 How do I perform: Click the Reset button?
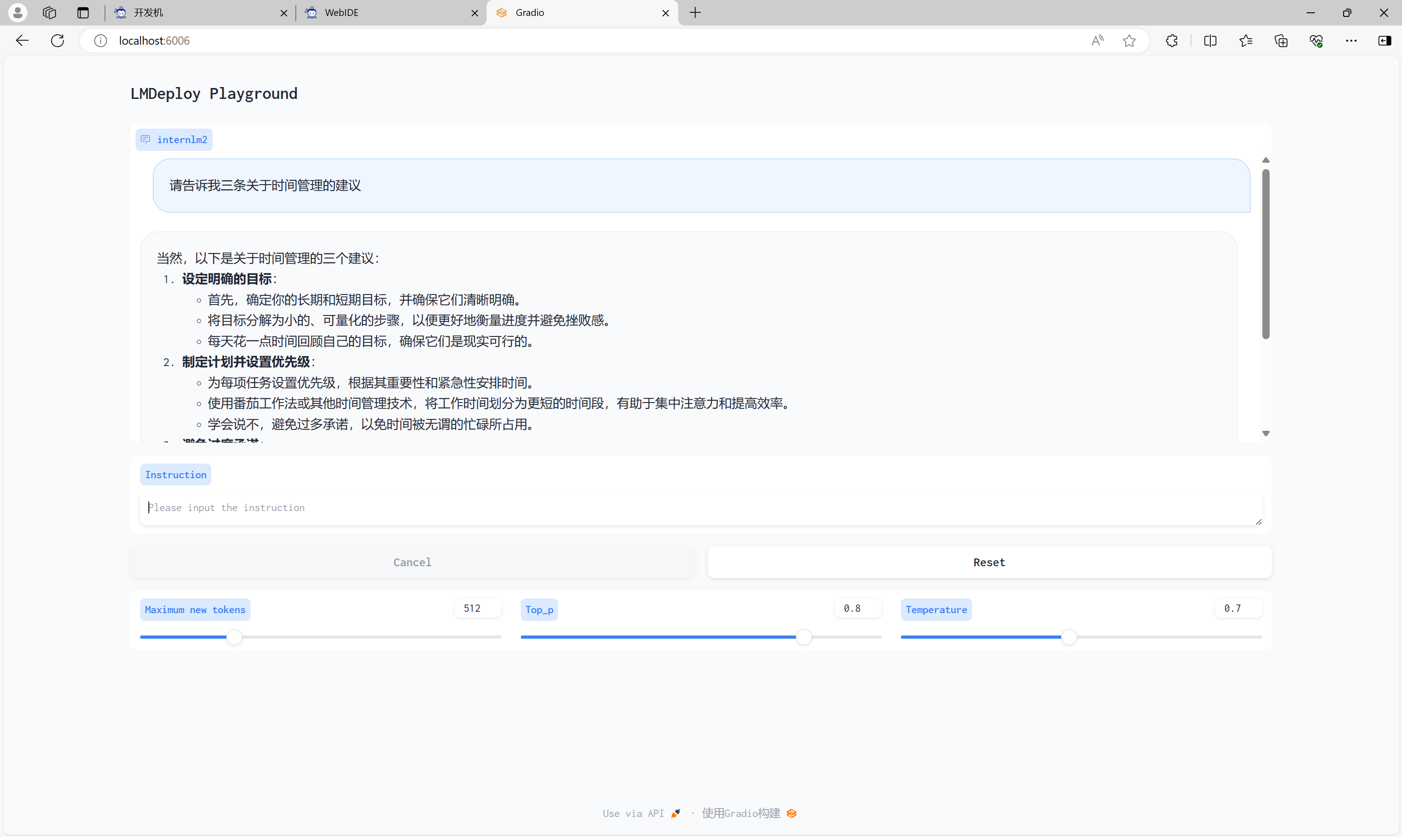989,562
